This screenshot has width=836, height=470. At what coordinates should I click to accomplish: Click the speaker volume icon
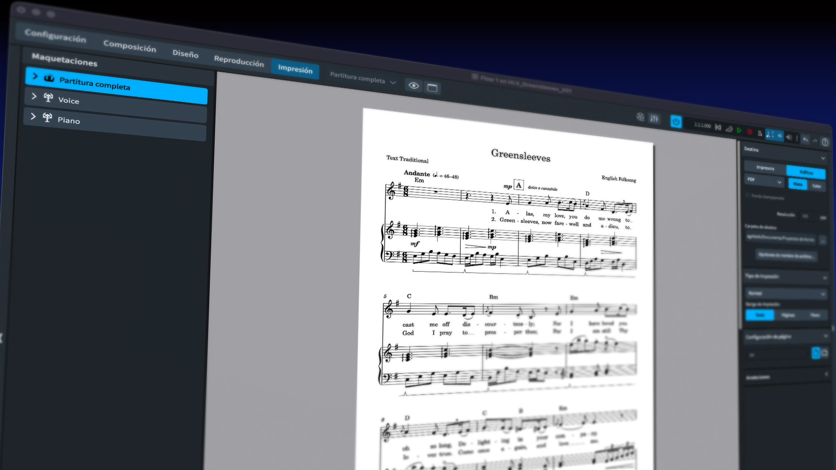pos(789,137)
